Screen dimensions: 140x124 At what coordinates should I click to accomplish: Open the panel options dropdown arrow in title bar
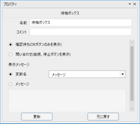[130, 4]
